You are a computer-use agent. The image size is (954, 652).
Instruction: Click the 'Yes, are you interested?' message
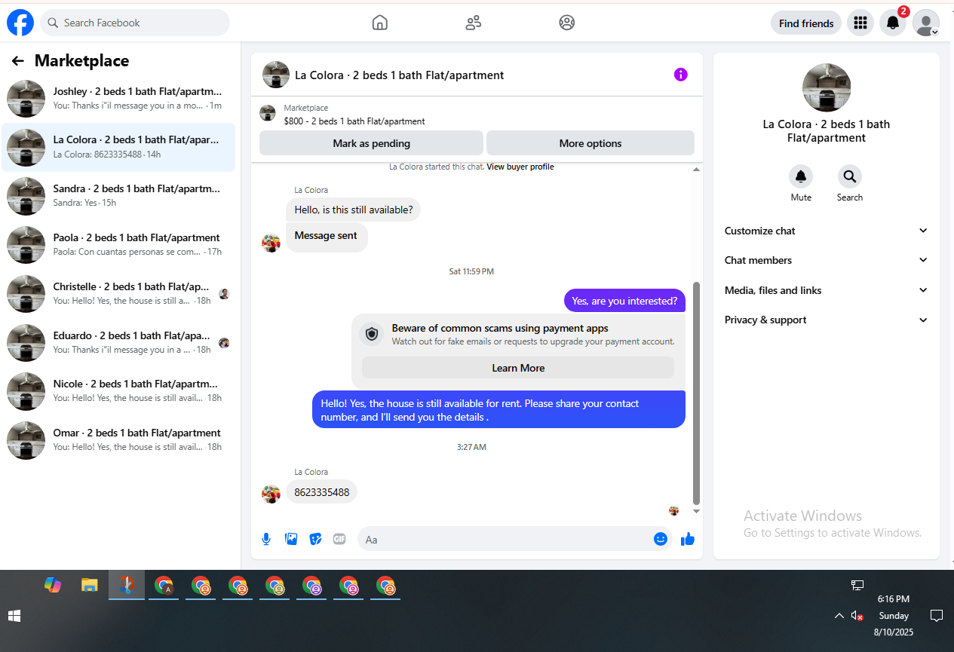click(x=624, y=301)
